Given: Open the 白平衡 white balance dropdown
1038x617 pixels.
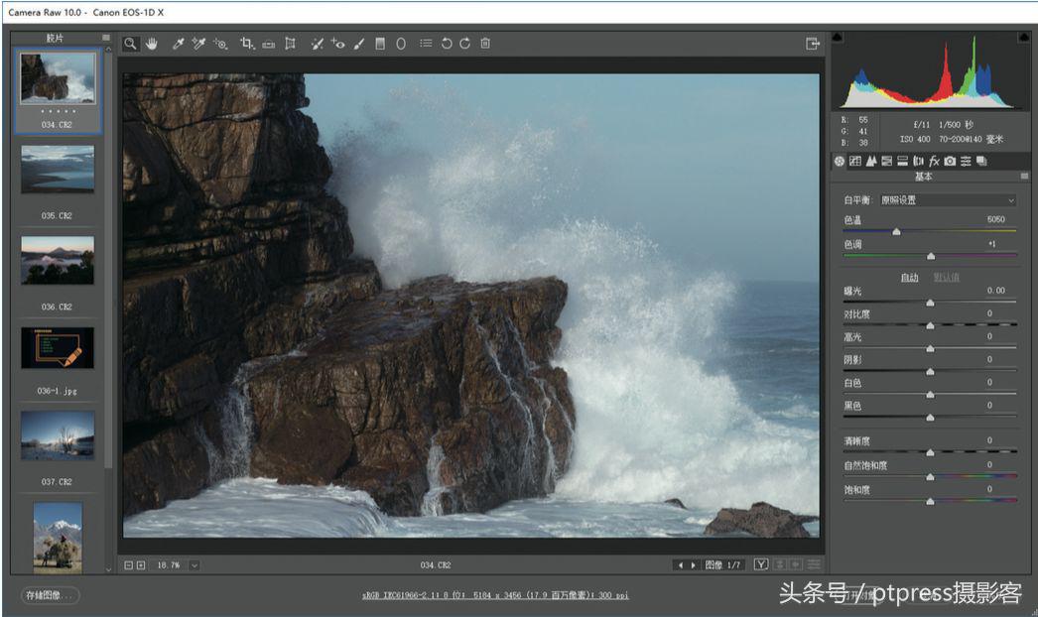Looking at the screenshot, I should [948, 200].
